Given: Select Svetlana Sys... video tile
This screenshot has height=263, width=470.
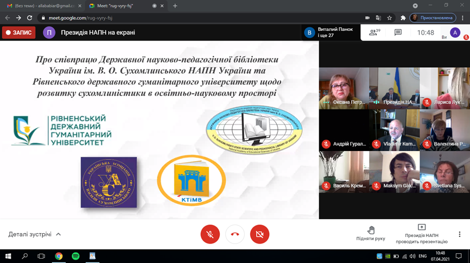Looking at the screenshot, I should (445, 172).
